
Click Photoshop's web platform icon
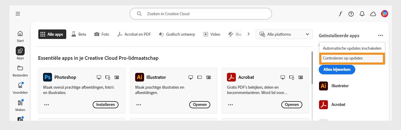117,77
